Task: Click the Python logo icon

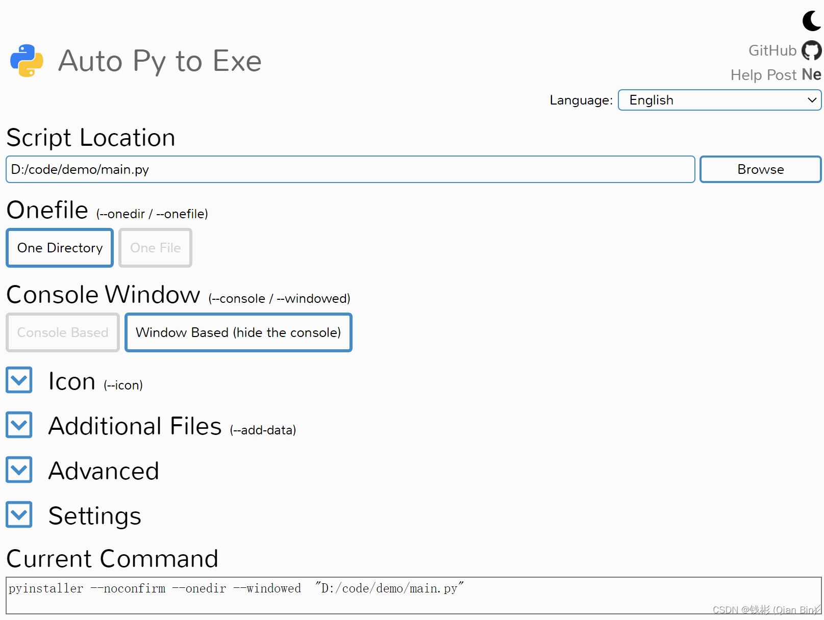Action: 26,61
